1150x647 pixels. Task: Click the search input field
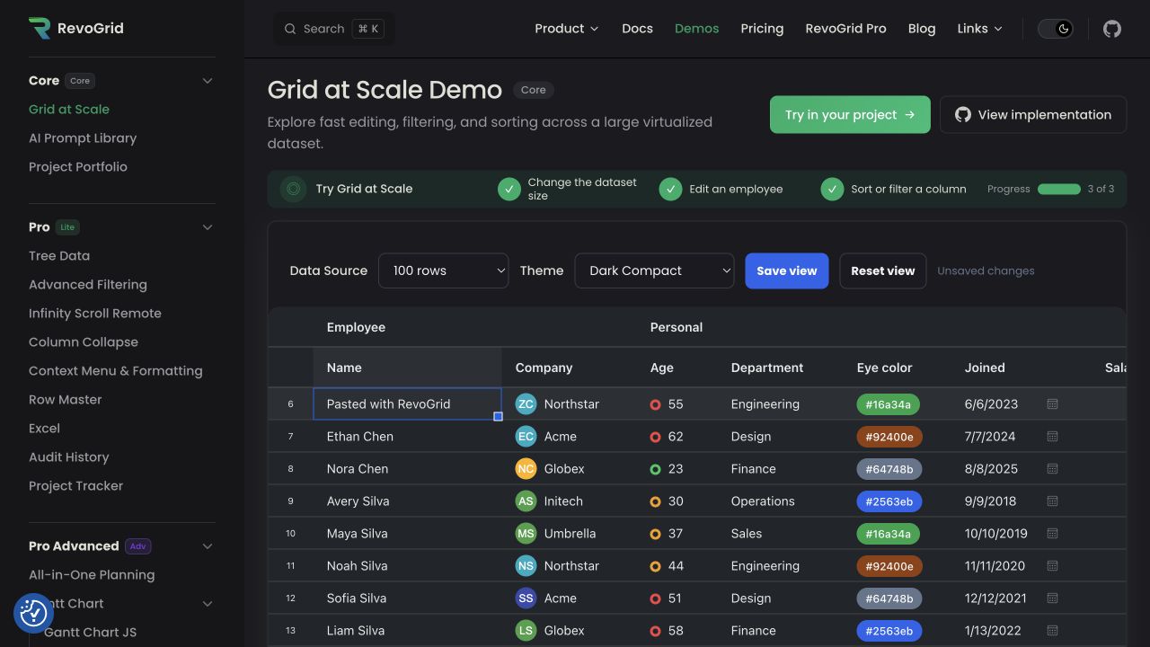(334, 29)
